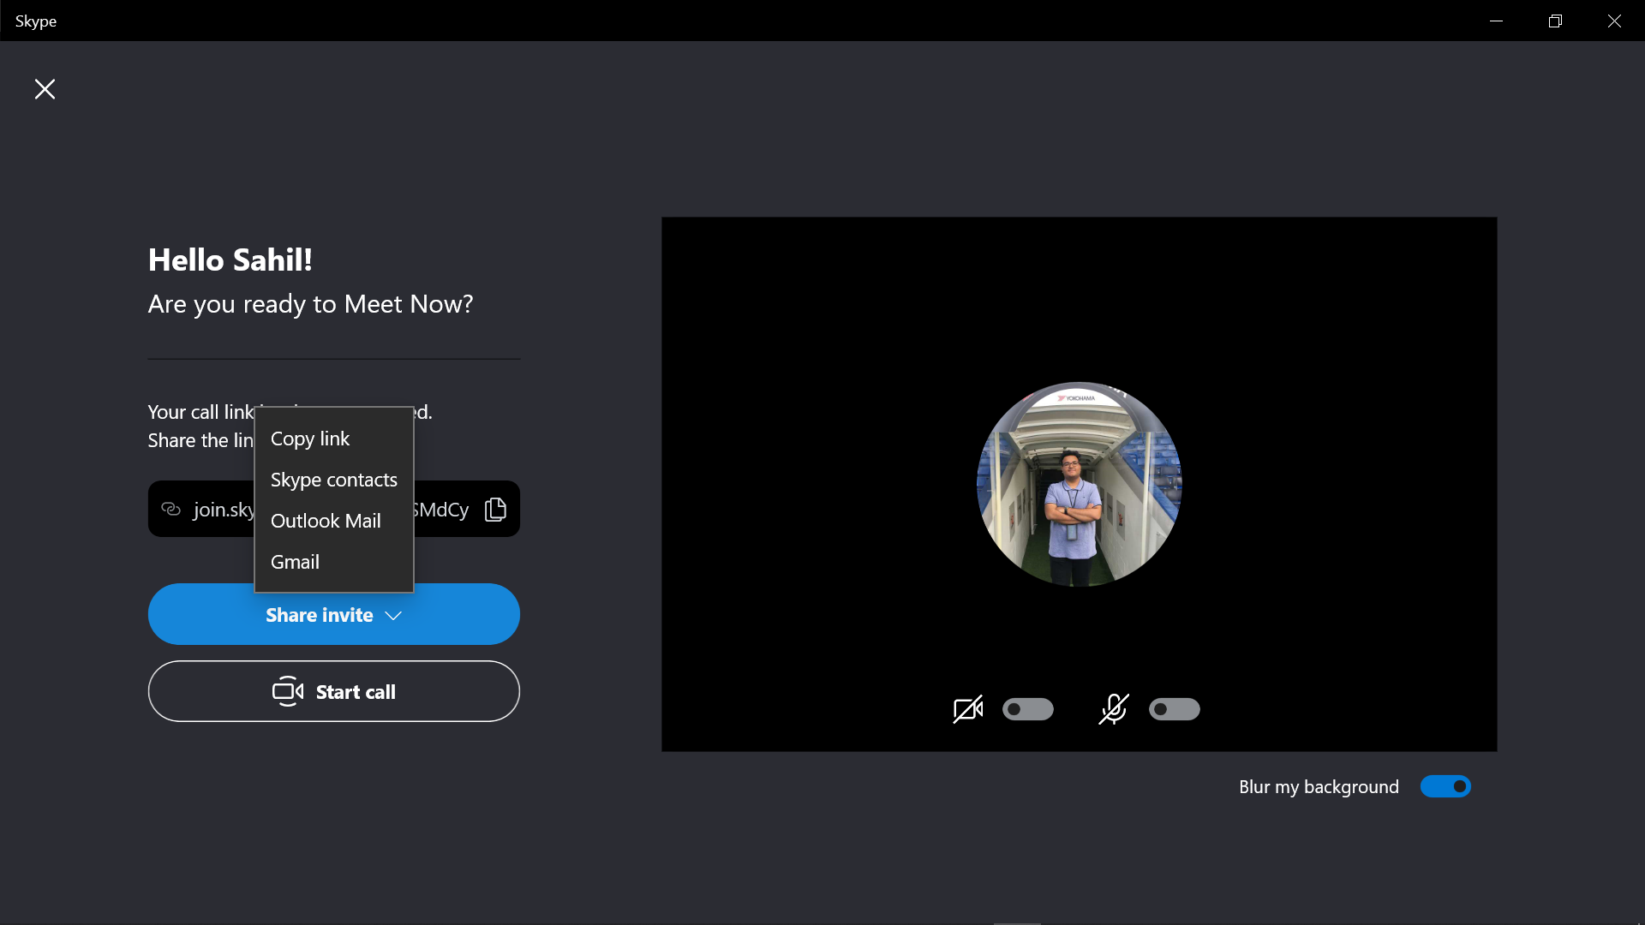Restore down the Skype window

tap(1555, 21)
